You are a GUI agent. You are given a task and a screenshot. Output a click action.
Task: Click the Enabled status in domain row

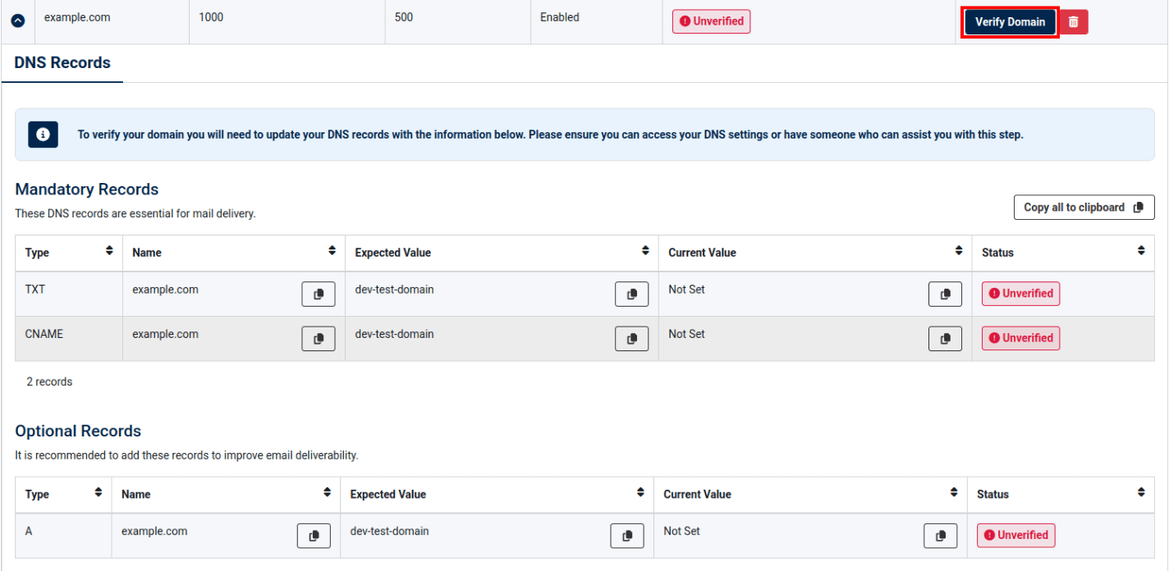point(560,17)
